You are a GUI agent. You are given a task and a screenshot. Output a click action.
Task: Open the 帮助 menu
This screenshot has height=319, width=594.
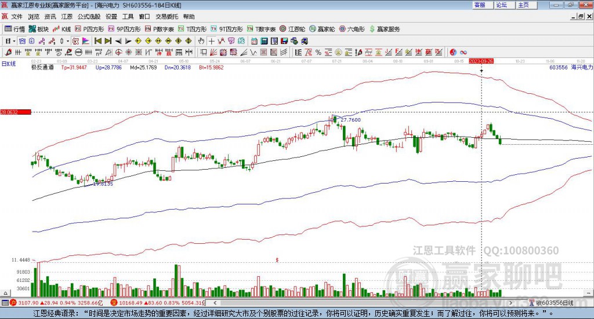[189, 17]
